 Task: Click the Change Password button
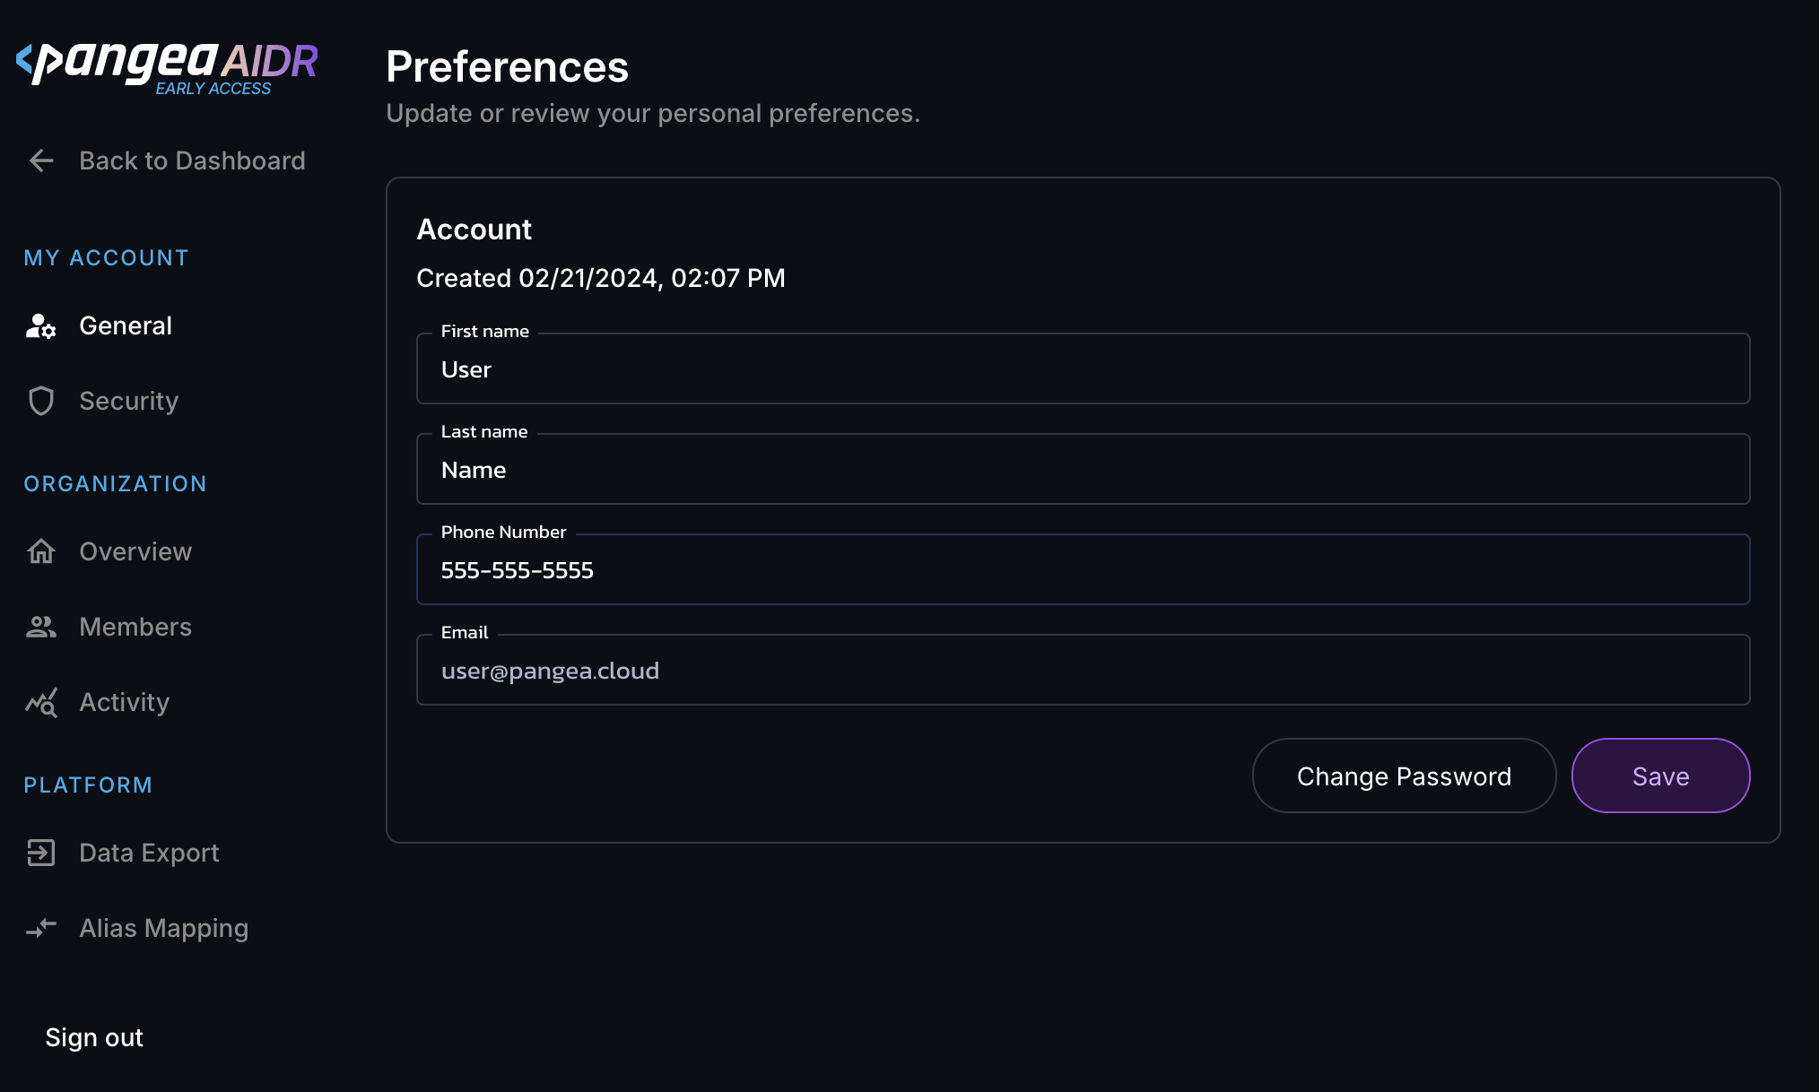click(x=1404, y=776)
